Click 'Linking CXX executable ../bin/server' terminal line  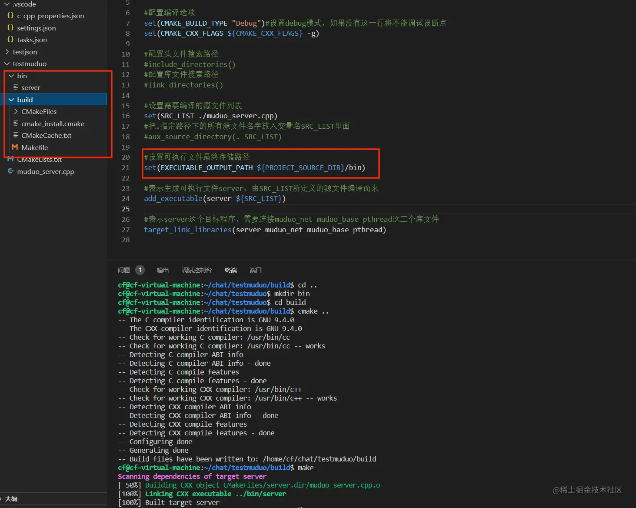202,494
